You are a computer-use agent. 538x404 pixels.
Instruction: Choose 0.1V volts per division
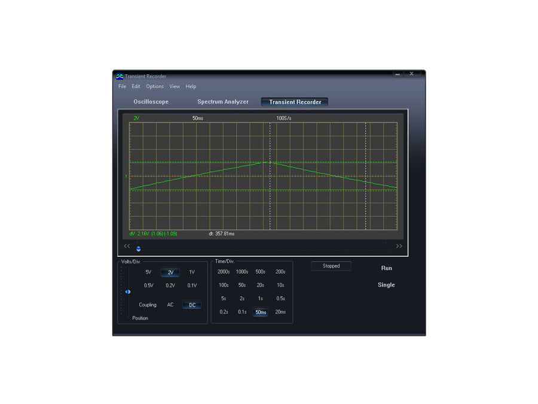point(192,285)
